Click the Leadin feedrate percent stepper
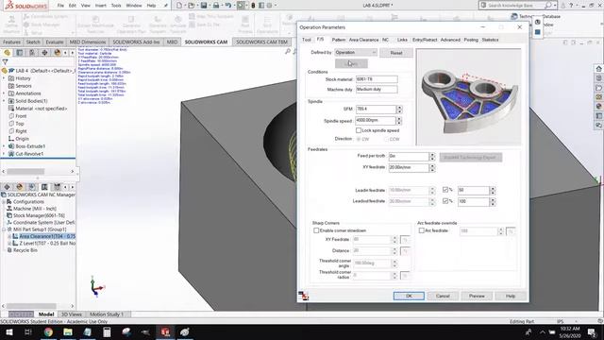This screenshot has width=604, height=340. 493,190
